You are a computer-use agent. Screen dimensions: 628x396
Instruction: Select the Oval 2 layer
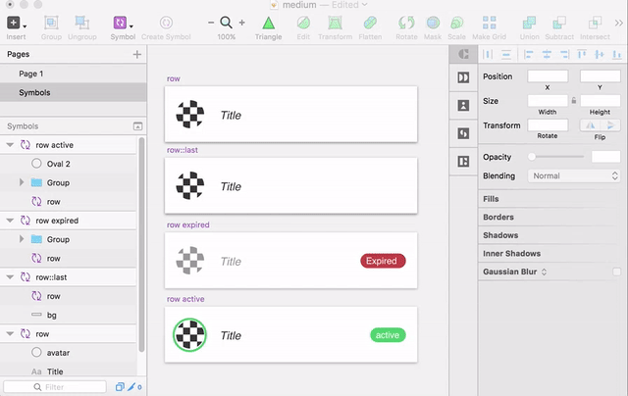coord(68,164)
